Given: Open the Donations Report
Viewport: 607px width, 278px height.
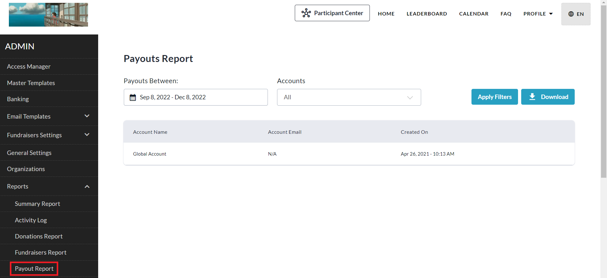Looking at the screenshot, I should (39, 237).
